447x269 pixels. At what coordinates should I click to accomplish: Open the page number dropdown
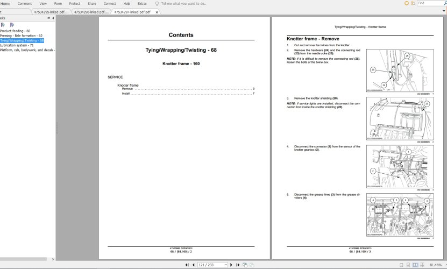point(225,265)
